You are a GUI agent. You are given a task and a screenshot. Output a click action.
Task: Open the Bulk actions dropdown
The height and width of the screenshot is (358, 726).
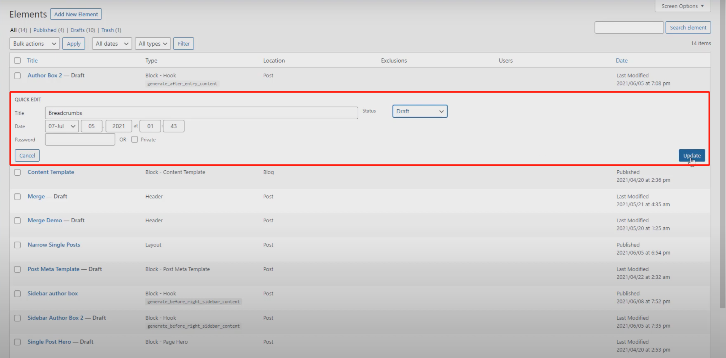pyautogui.click(x=34, y=44)
